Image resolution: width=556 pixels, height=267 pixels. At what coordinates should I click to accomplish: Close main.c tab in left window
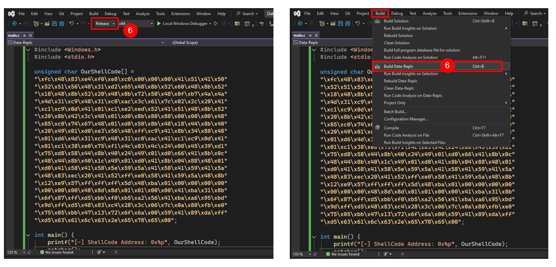30,36
